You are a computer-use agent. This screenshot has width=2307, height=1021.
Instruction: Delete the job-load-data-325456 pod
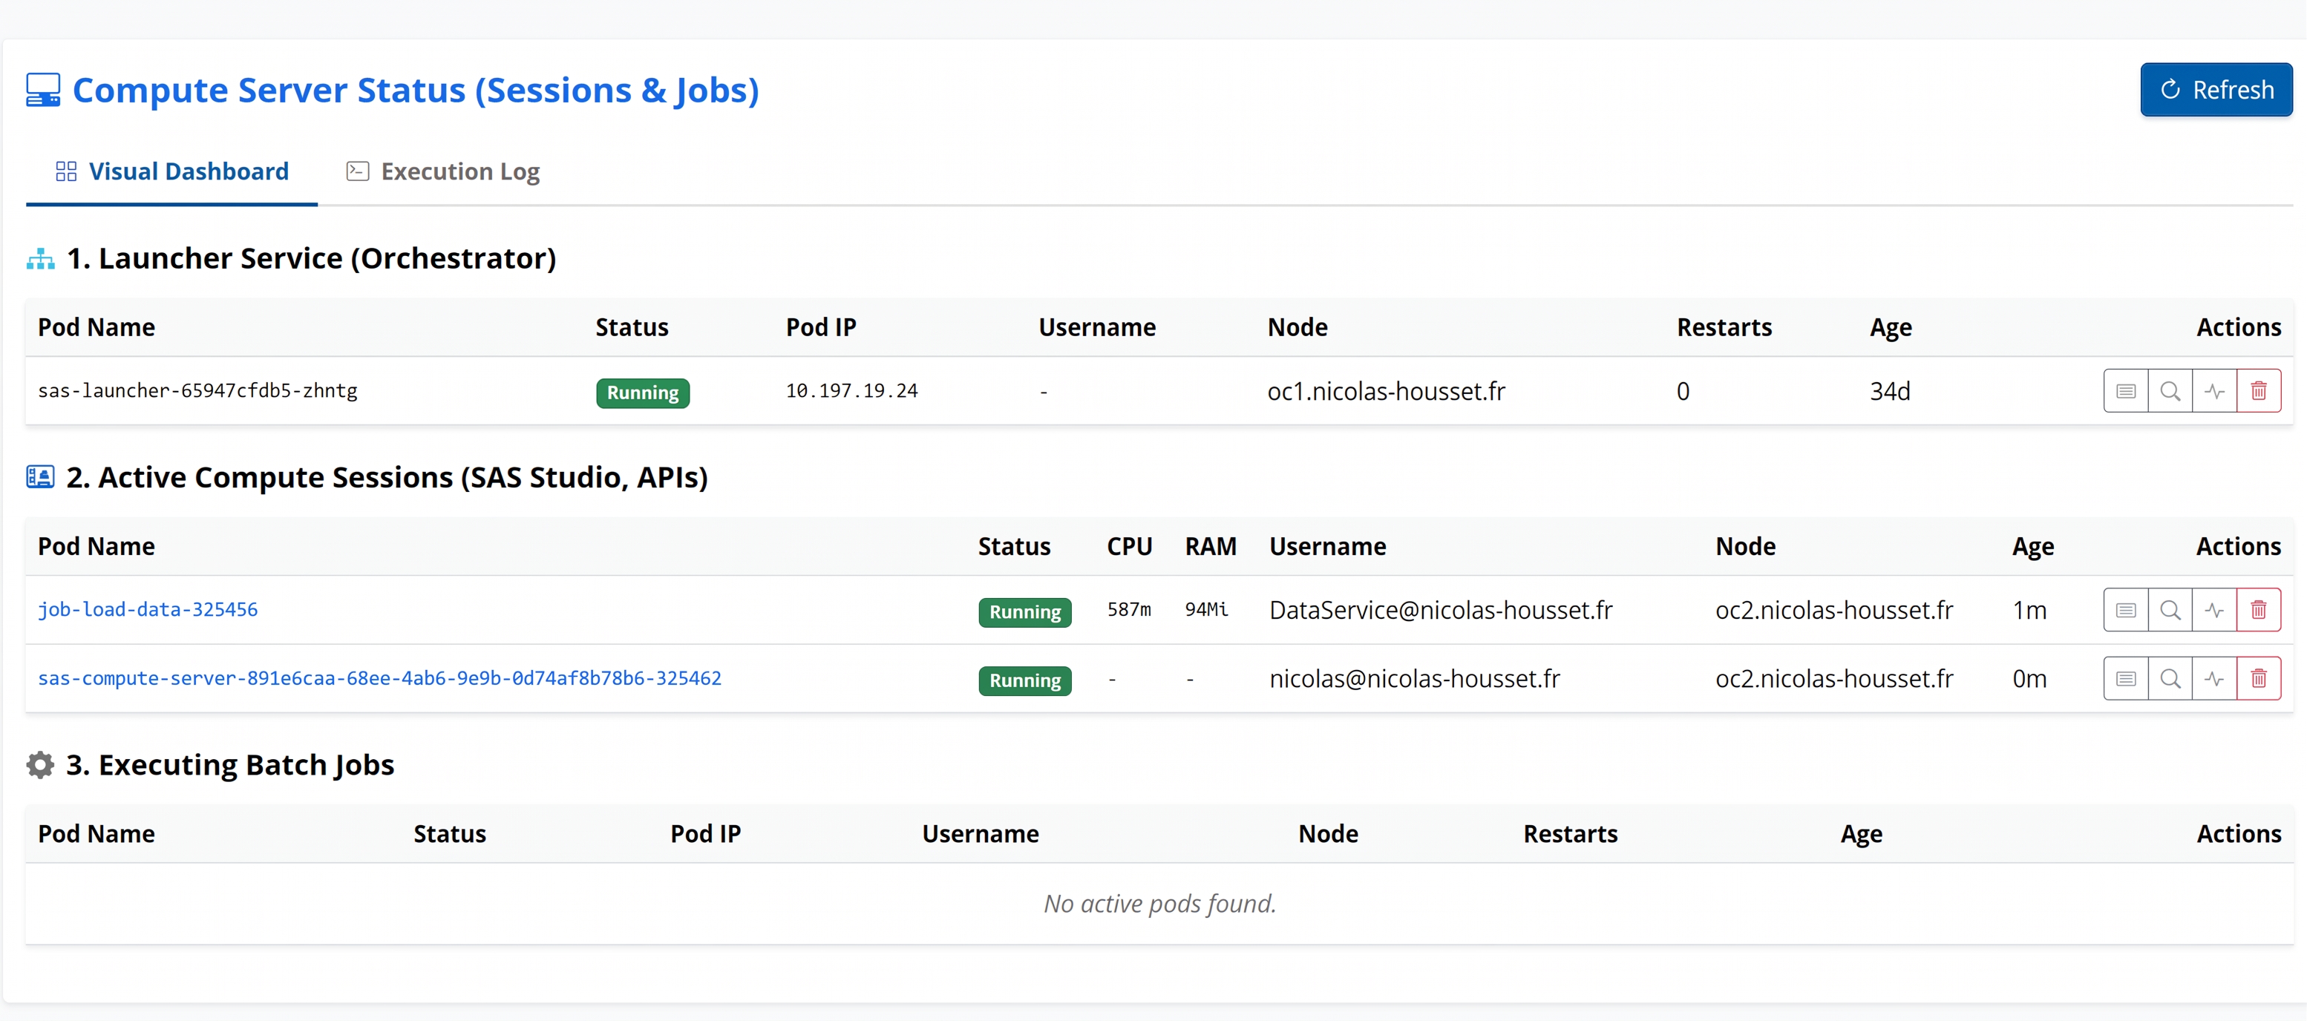click(x=2259, y=610)
